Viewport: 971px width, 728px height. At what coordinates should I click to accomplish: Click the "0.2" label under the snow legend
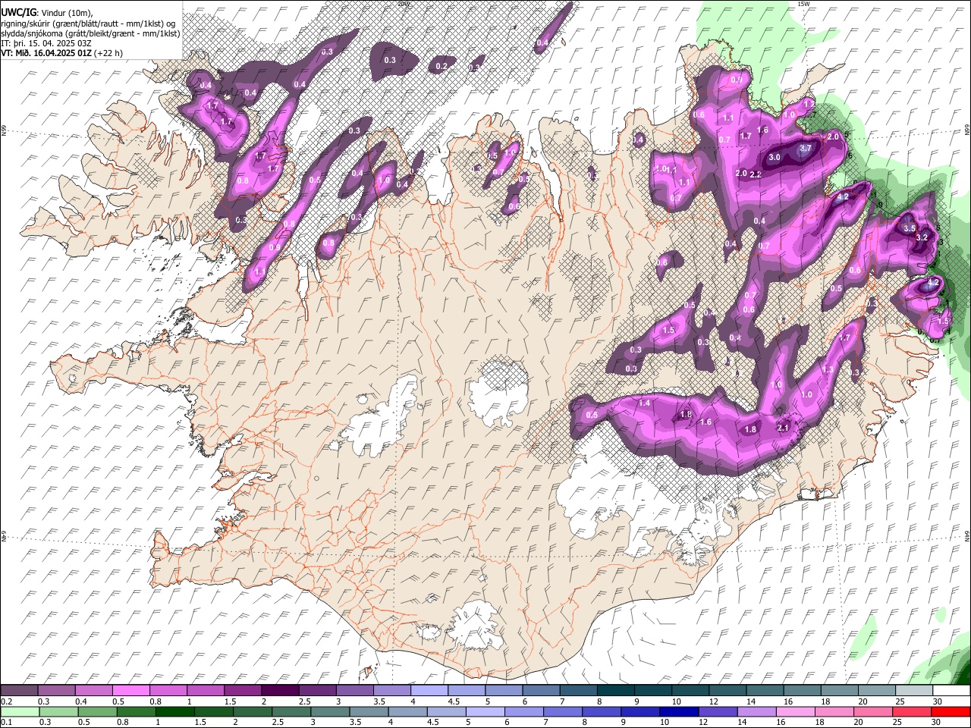click(x=5, y=701)
